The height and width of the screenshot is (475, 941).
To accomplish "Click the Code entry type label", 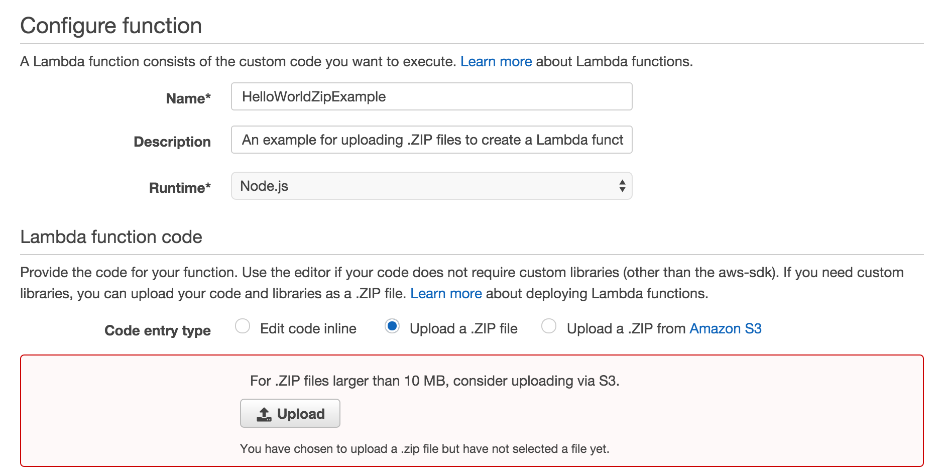I will pyautogui.click(x=158, y=331).
